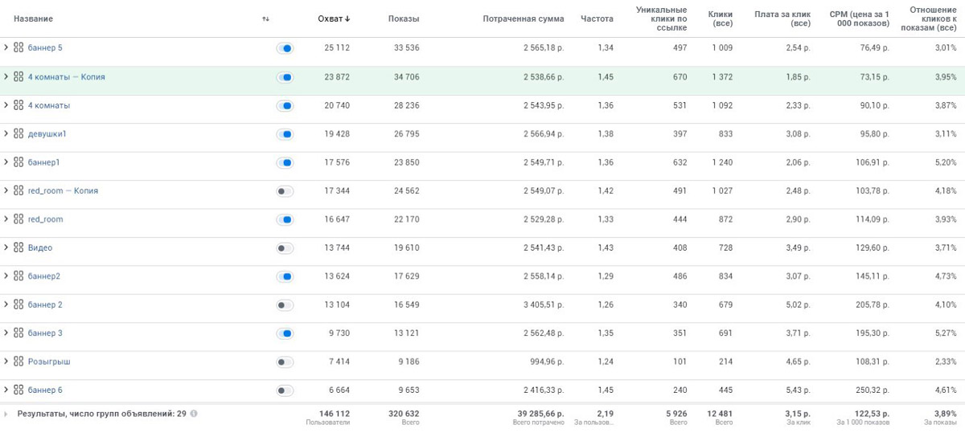Expand the 4 комнаты — Копия row

6,77
